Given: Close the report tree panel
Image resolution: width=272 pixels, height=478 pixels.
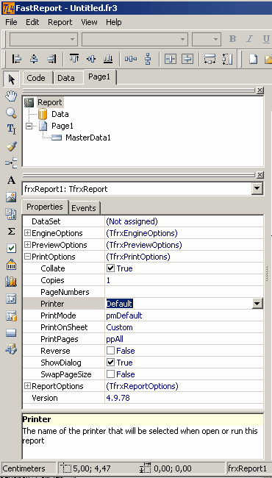Looking at the screenshot, I should coord(260,90).
